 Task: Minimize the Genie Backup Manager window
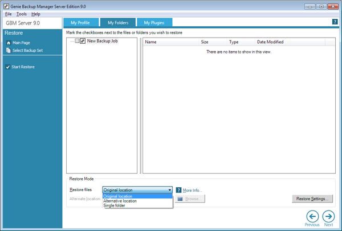310,6
